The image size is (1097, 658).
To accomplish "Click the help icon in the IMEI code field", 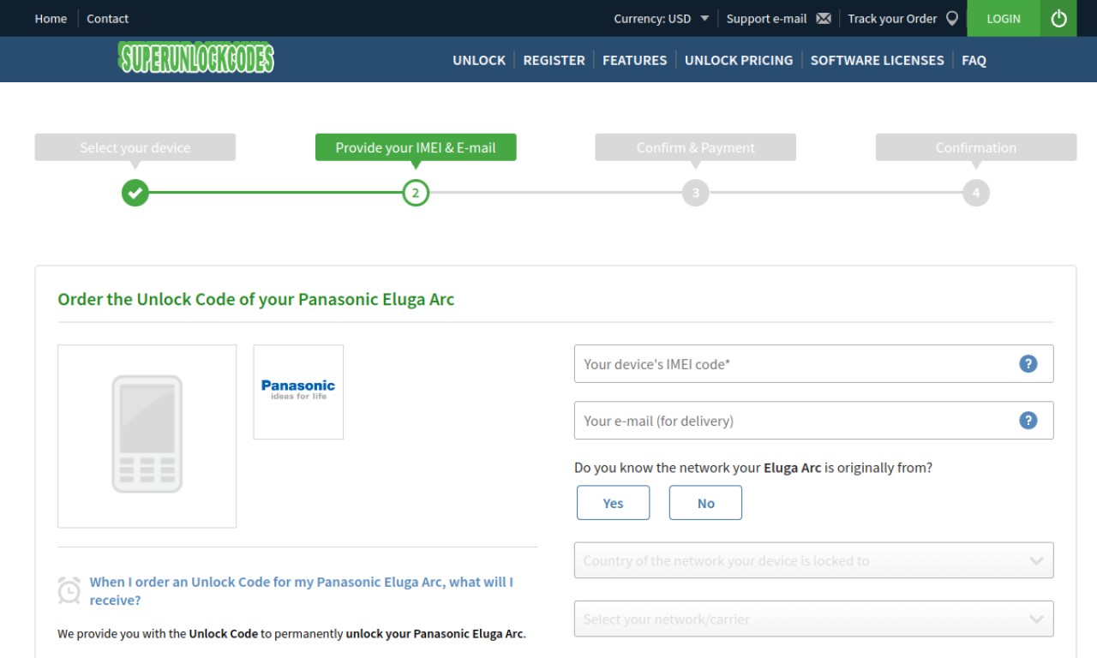I will pos(1028,363).
